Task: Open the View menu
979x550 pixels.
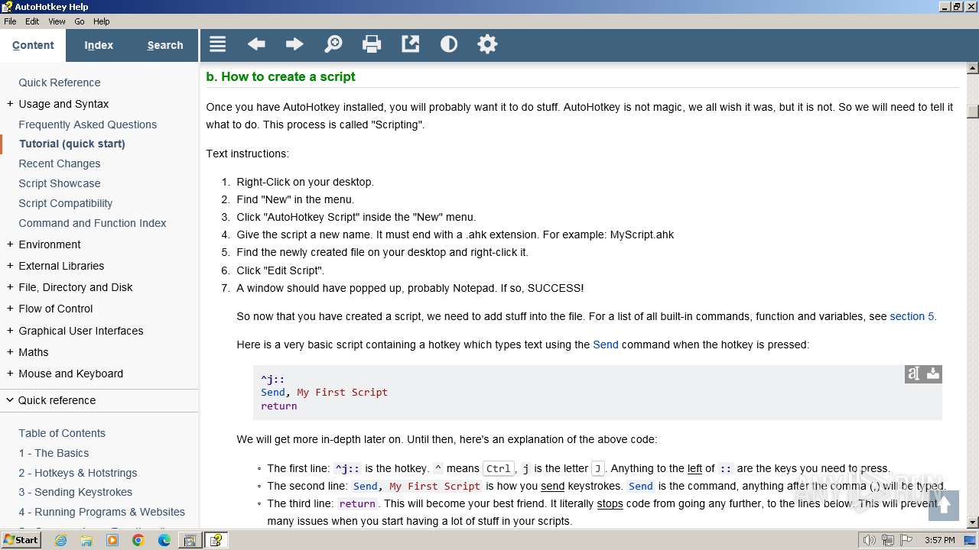Action: pos(57,21)
